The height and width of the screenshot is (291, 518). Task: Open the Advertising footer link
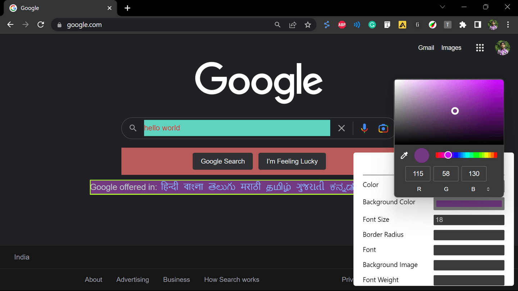pos(132,280)
